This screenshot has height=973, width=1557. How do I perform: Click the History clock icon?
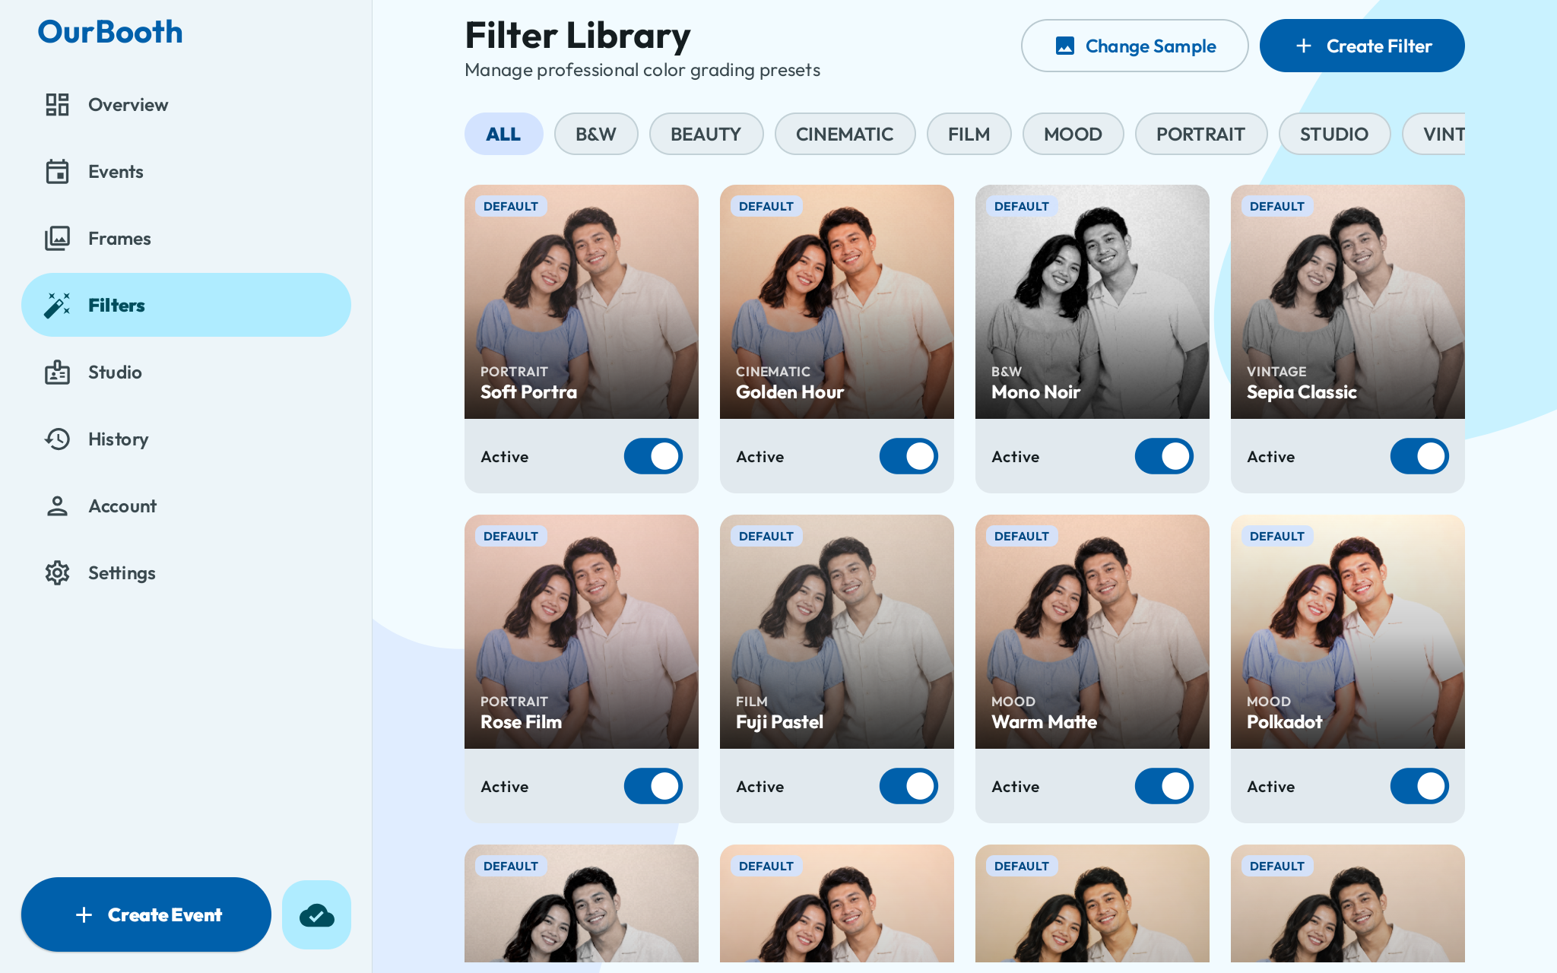coord(57,439)
